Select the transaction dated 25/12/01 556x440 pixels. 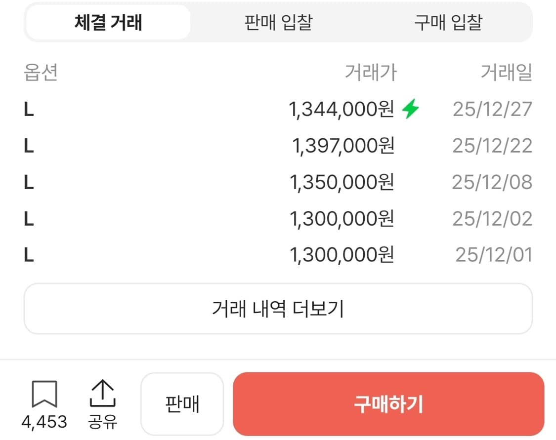click(x=492, y=255)
